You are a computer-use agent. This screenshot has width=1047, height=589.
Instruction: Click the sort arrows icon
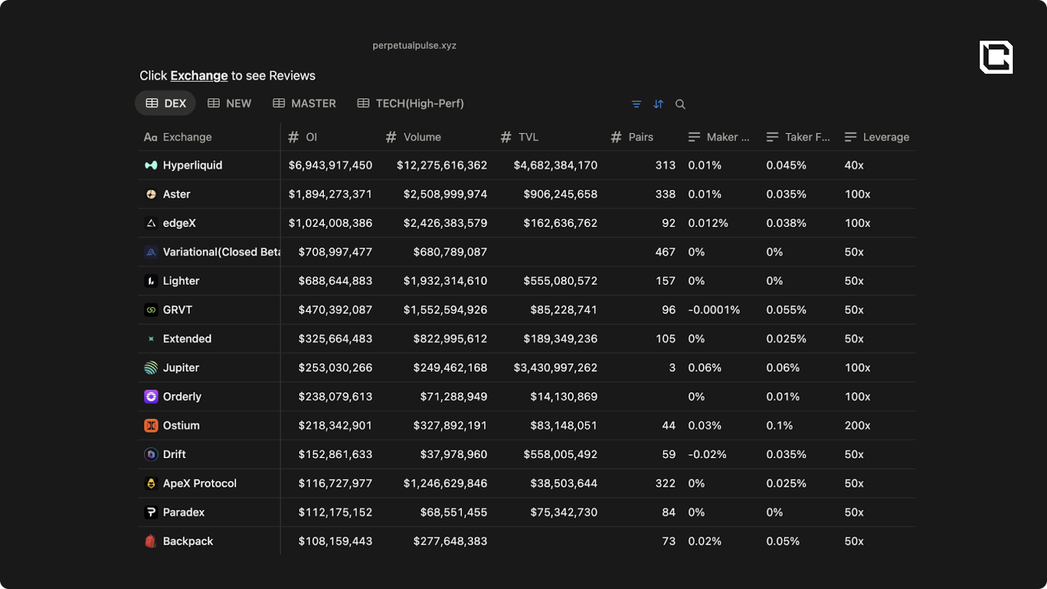coord(658,104)
